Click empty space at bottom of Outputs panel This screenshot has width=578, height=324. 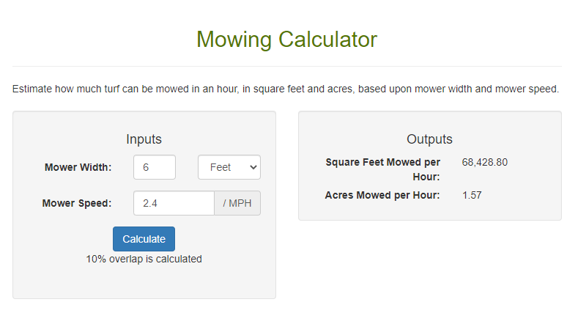pyautogui.click(x=429, y=211)
